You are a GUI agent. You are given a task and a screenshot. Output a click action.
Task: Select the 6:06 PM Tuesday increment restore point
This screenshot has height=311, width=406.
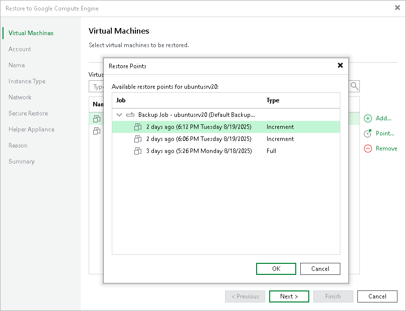coord(226,139)
